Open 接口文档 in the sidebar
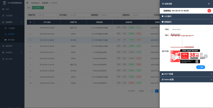This screenshot has height=108, width=213. pos(12,59)
